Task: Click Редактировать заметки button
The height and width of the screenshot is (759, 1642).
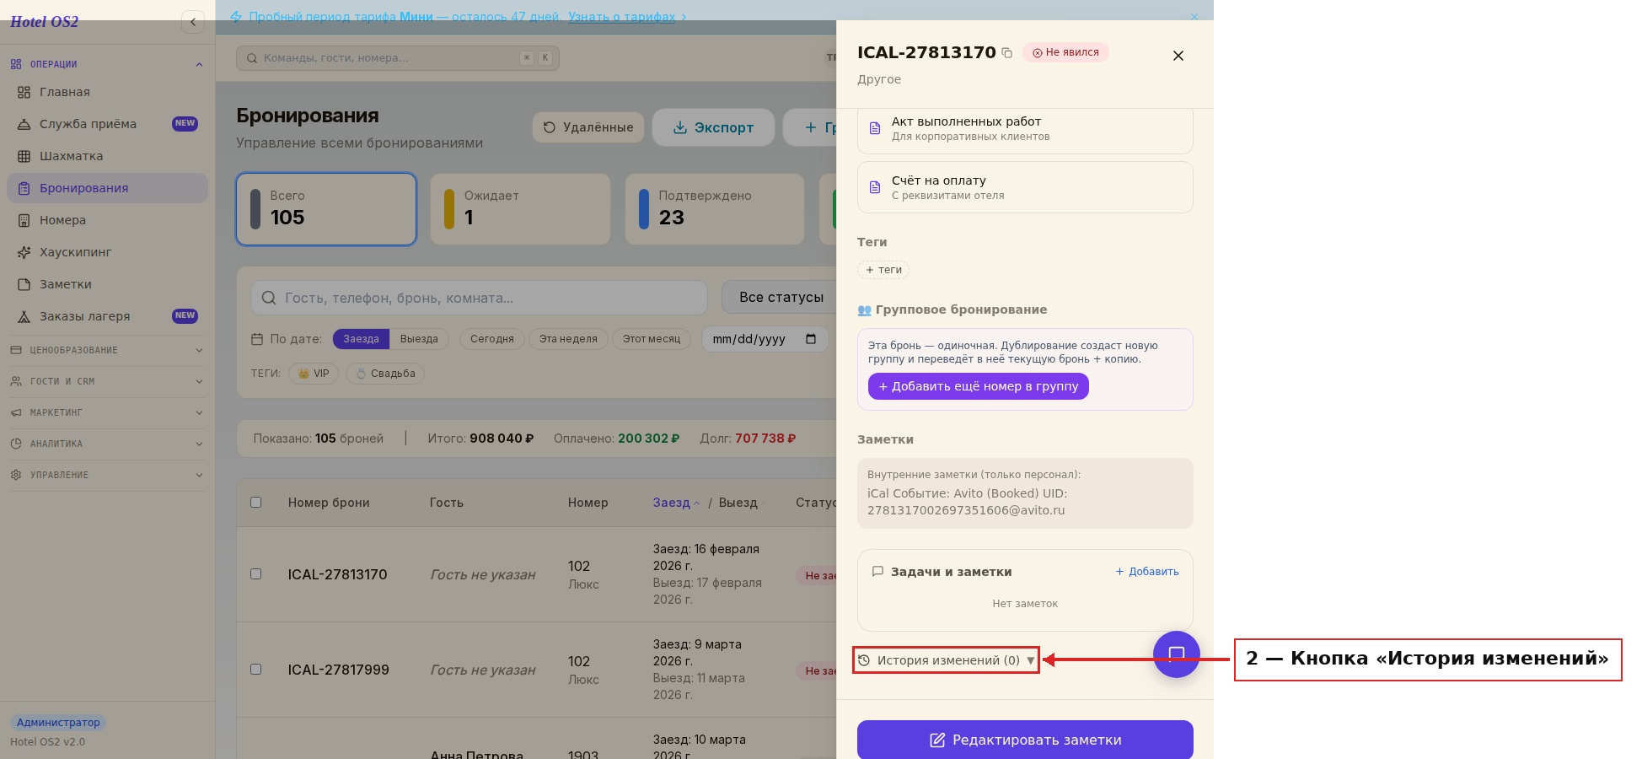Action: coord(1025,740)
